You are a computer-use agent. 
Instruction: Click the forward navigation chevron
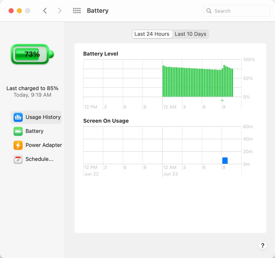[59, 11]
